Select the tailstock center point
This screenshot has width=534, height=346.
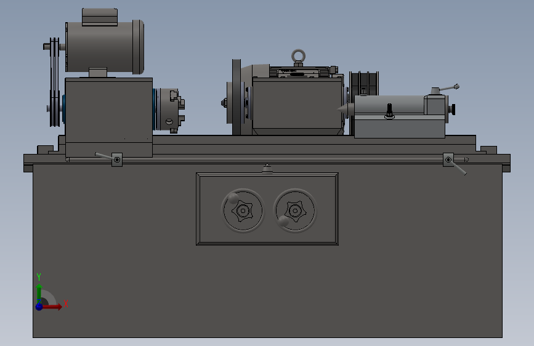click(x=346, y=109)
